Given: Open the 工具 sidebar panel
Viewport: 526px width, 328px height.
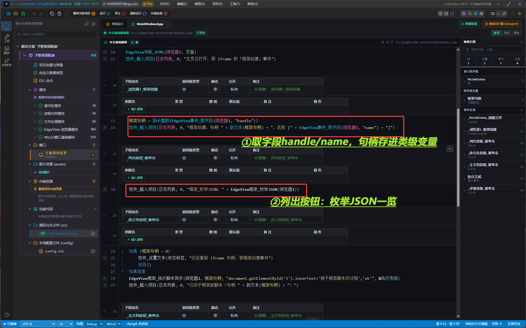Looking at the screenshot, I should [7, 38].
